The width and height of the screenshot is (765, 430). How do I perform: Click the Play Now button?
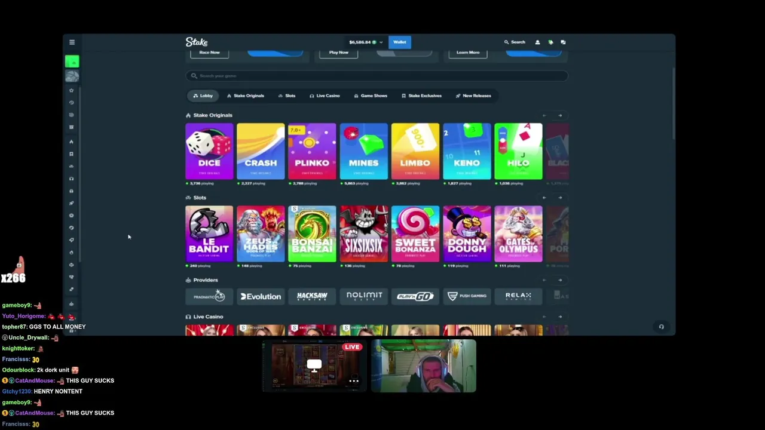tap(338, 53)
